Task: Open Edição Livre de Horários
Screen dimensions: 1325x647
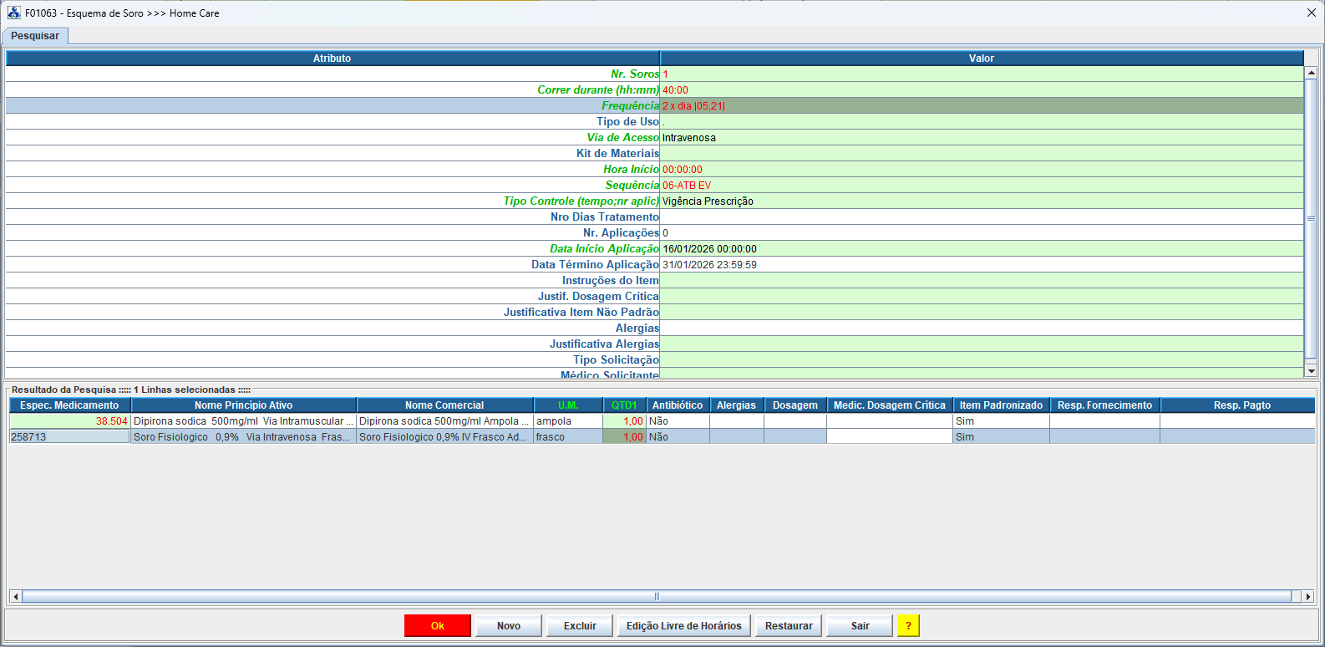Action: [x=683, y=626]
